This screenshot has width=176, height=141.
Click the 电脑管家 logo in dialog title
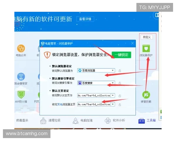coord(43,43)
